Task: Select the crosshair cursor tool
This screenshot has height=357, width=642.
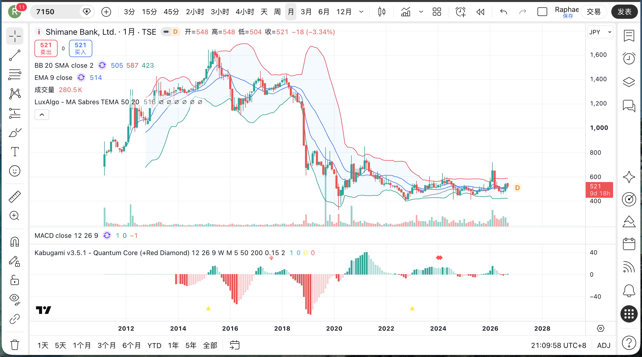Action: point(15,36)
